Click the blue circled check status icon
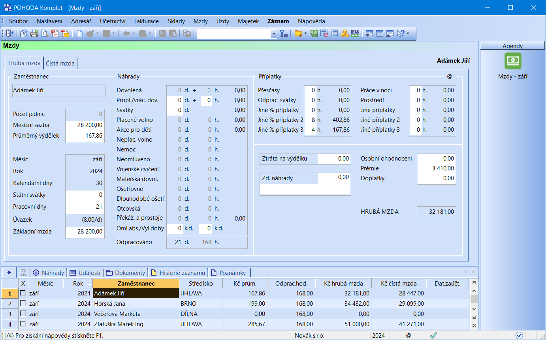546x340 pixels. coord(519,335)
